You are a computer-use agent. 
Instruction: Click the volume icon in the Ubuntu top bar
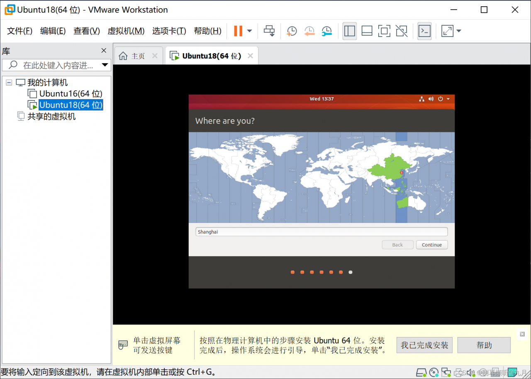pyautogui.click(x=431, y=99)
